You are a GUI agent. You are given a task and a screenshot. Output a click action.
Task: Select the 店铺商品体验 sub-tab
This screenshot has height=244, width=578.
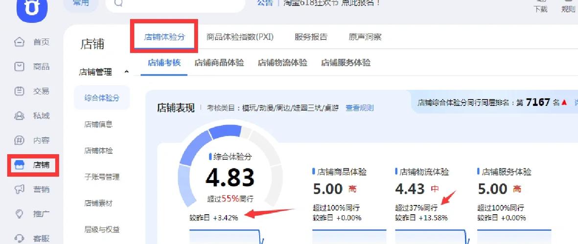tap(219, 62)
